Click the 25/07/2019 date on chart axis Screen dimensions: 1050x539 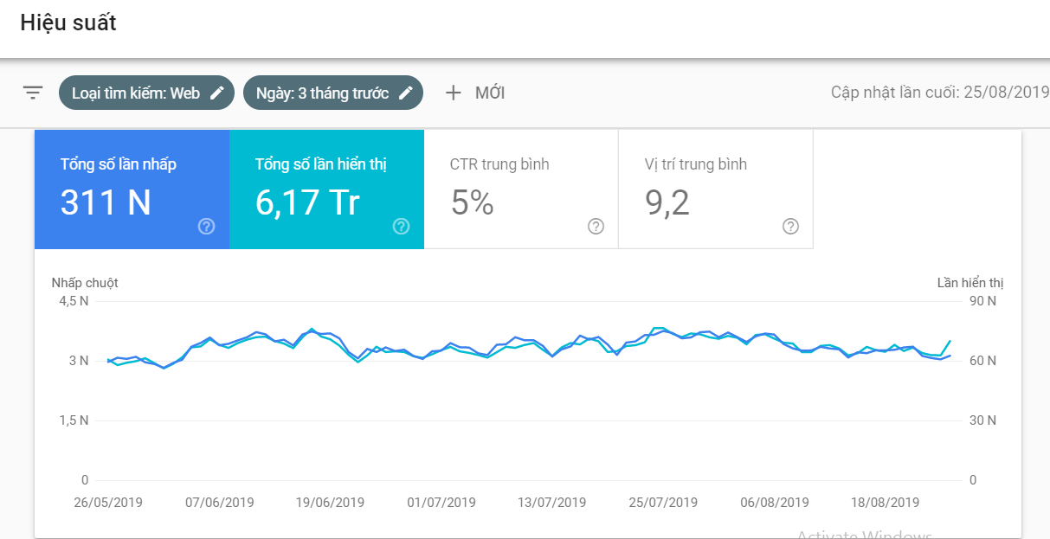pos(663,503)
